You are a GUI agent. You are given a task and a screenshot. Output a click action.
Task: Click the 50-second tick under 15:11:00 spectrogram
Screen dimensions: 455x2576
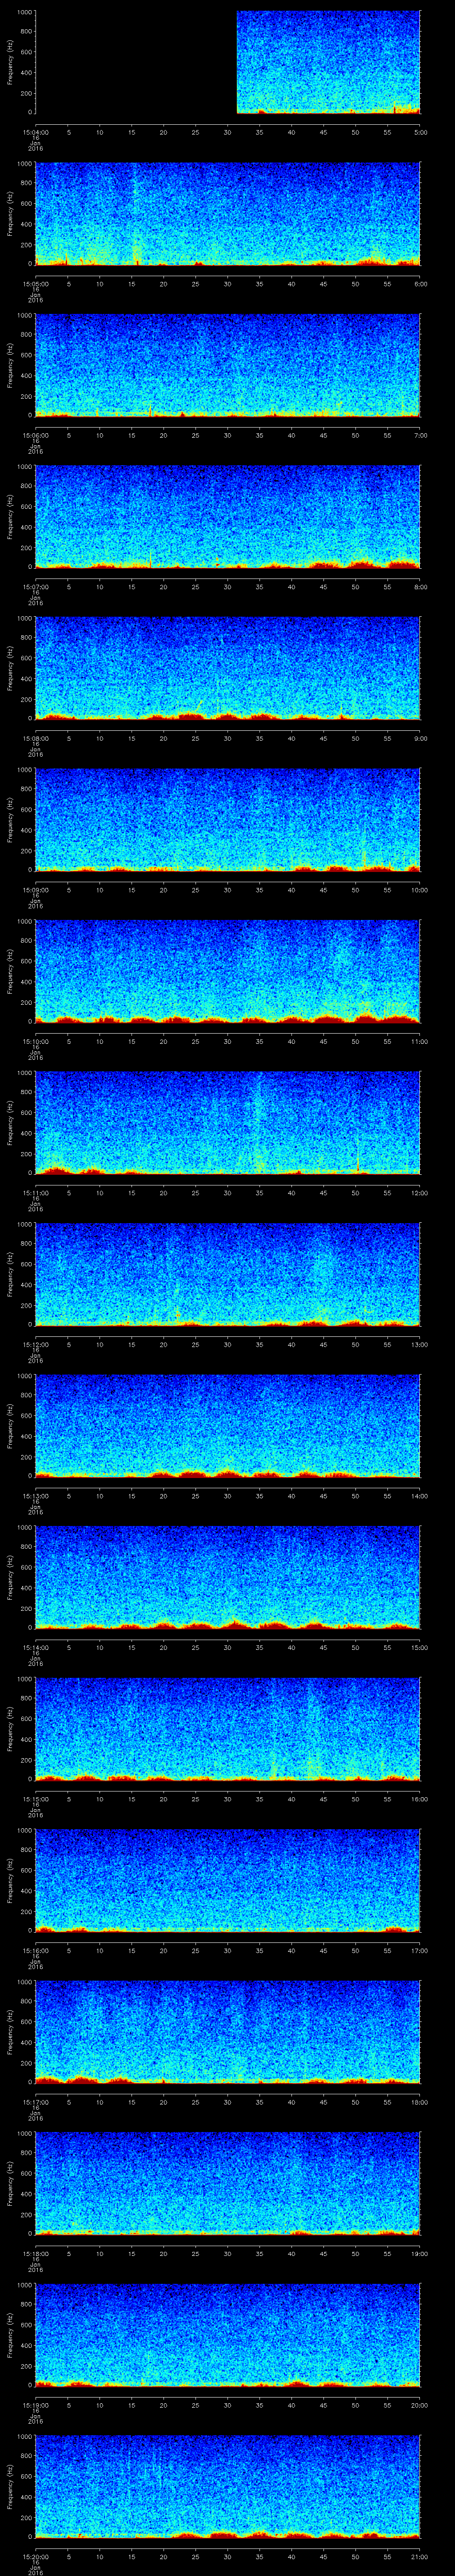356,1192
